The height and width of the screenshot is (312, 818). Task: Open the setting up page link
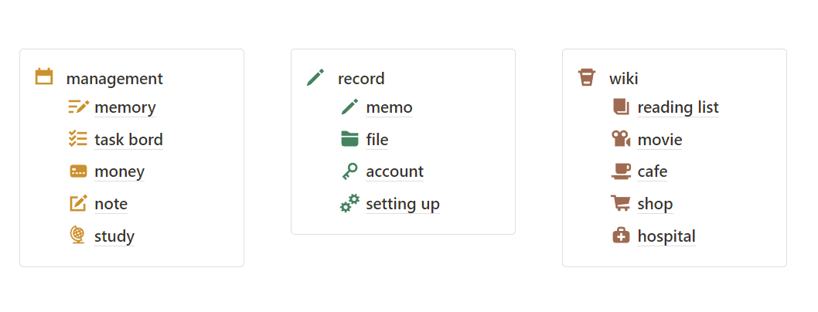(x=403, y=204)
